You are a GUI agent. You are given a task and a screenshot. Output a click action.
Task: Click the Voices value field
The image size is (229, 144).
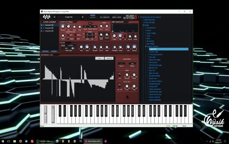click(85, 27)
